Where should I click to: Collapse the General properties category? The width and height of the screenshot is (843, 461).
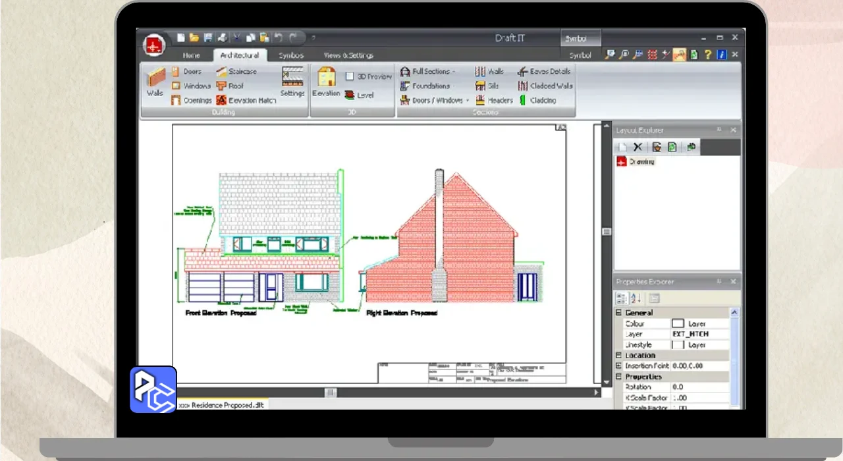pos(618,313)
